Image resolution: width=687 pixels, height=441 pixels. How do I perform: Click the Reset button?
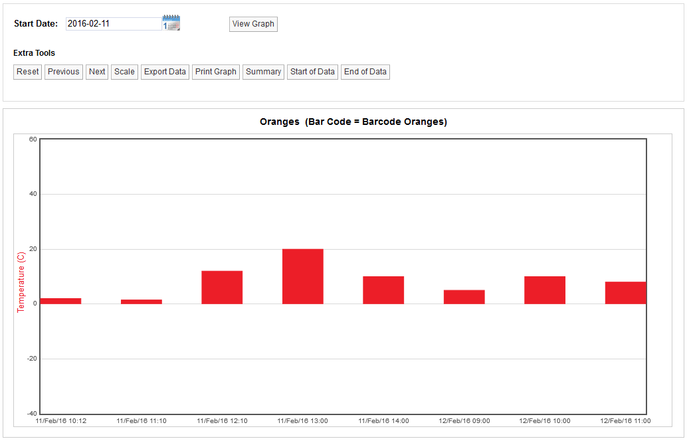pos(28,72)
